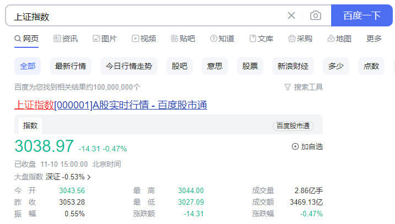
Task: Open the 地图 tab
Action: 339,39
